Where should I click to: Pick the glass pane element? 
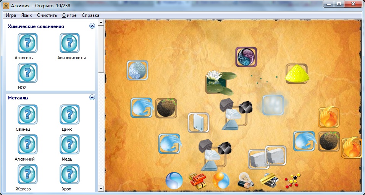pyautogui.click(x=199, y=122)
